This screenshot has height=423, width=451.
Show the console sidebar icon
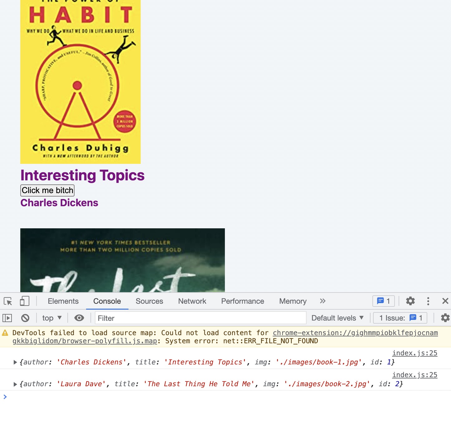7,318
